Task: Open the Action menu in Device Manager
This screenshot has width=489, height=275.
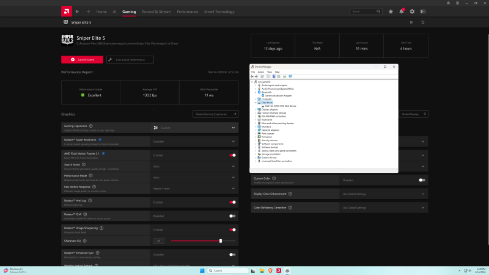Action: point(261,72)
